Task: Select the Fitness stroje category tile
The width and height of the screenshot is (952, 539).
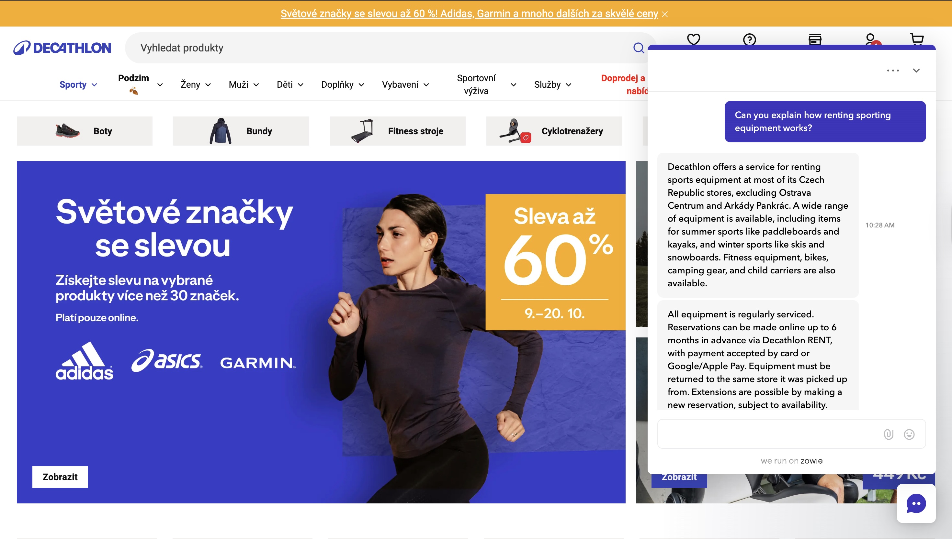Action: 397,131
